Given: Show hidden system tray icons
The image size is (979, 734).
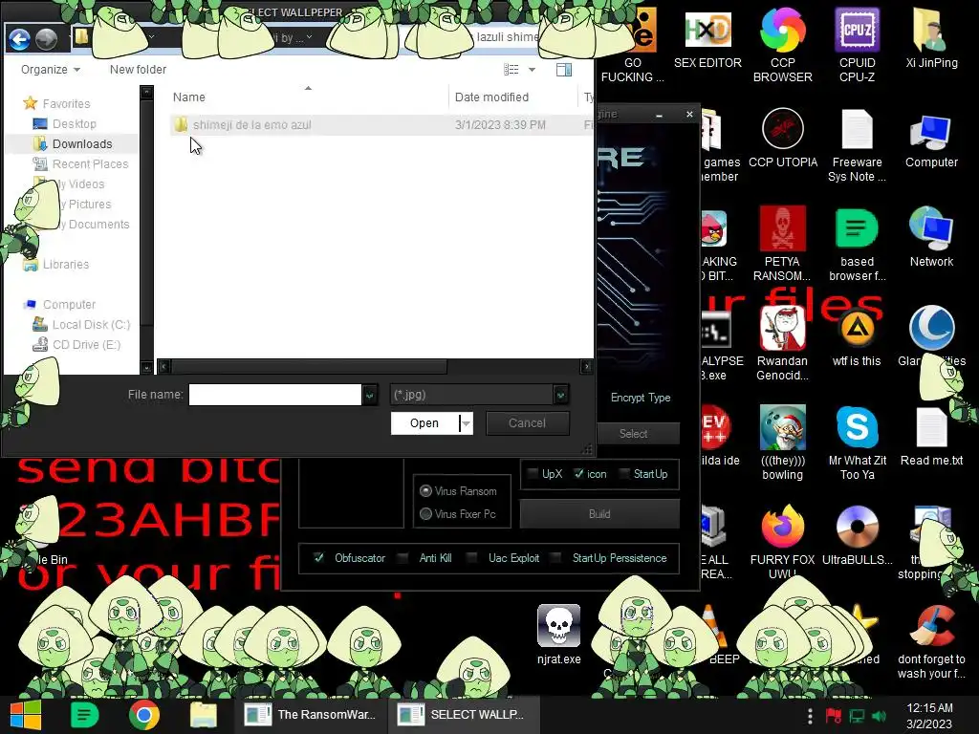Looking at the screenshot, I should pos(810,716).
